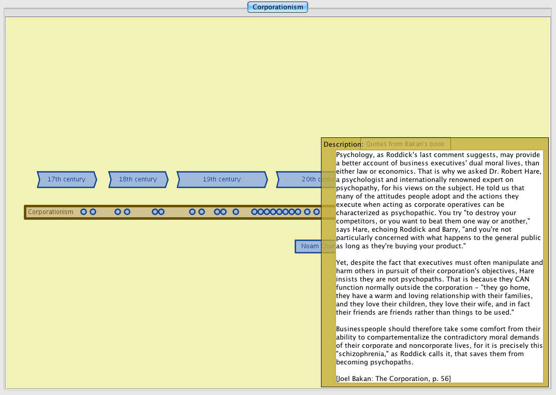Click the third circle marker on the timeline

[x=118, y=212]
